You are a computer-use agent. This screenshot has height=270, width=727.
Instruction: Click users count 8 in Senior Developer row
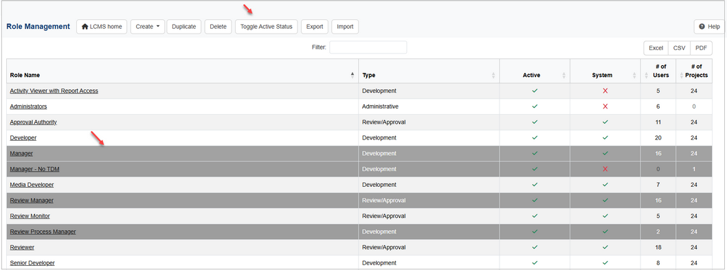[x=658, y=263]
